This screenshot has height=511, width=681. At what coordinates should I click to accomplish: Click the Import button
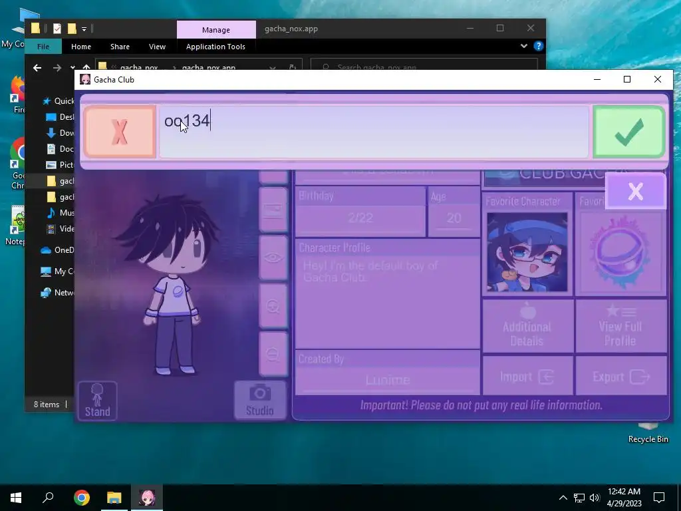click(527, 377)
